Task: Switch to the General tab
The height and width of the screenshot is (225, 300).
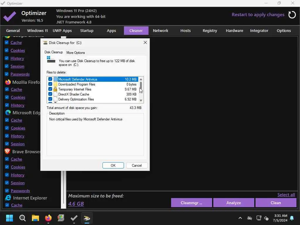Action: click(13, 30)
